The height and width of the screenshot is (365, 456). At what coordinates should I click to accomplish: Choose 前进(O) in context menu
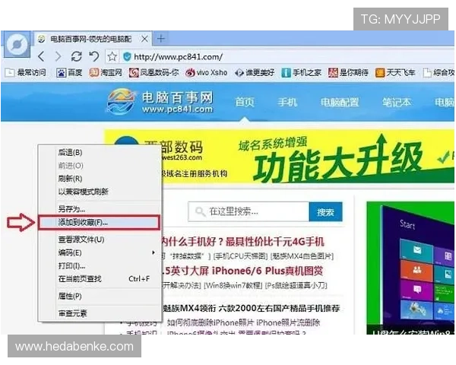[x=100, y=165]
